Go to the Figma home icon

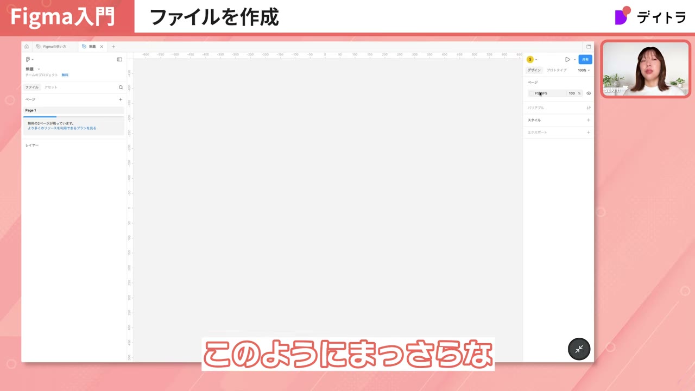pos(26,47)
